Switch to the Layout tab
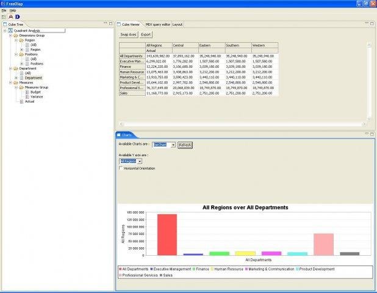Image resolution: width=377 pixels, height=293 pixels. click(178, 24)
